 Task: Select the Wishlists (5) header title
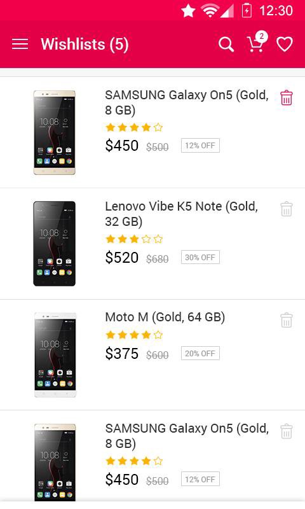(x=85, y=44)
